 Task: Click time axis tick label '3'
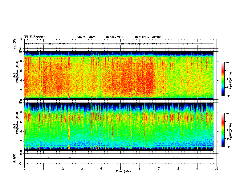coord(82,169)
